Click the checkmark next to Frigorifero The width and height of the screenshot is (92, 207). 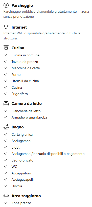click(5, 94)
